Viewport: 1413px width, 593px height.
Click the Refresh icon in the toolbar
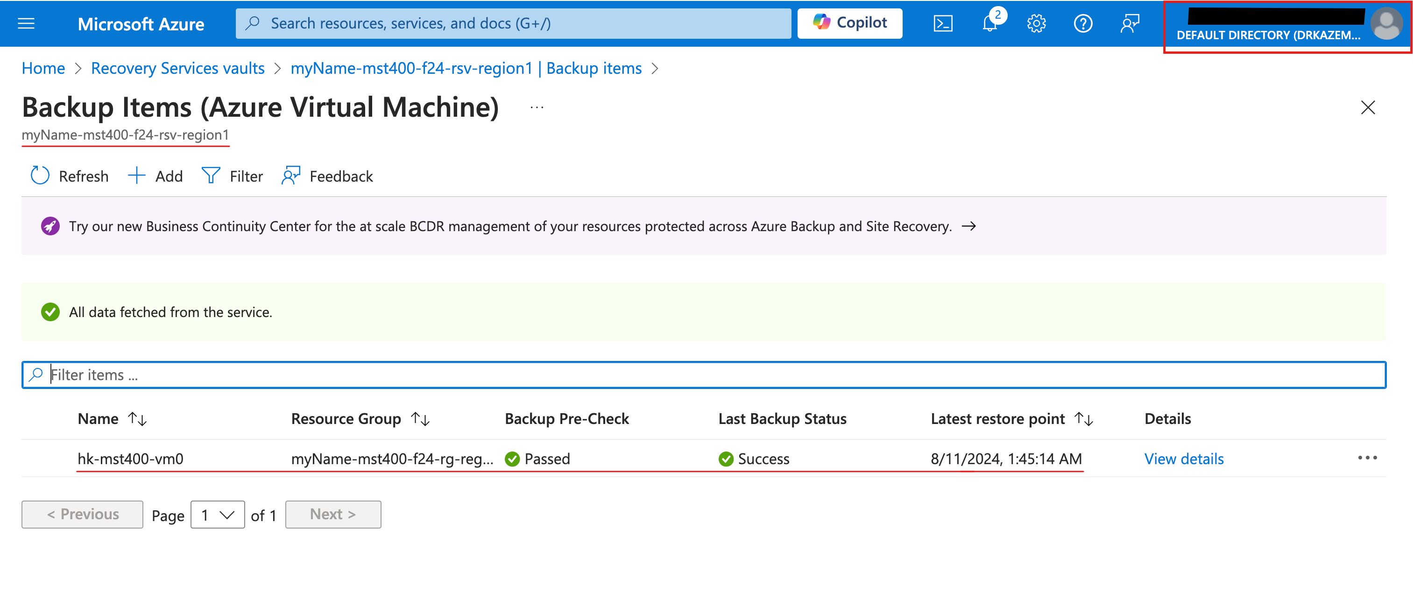[x=40, y=176]
